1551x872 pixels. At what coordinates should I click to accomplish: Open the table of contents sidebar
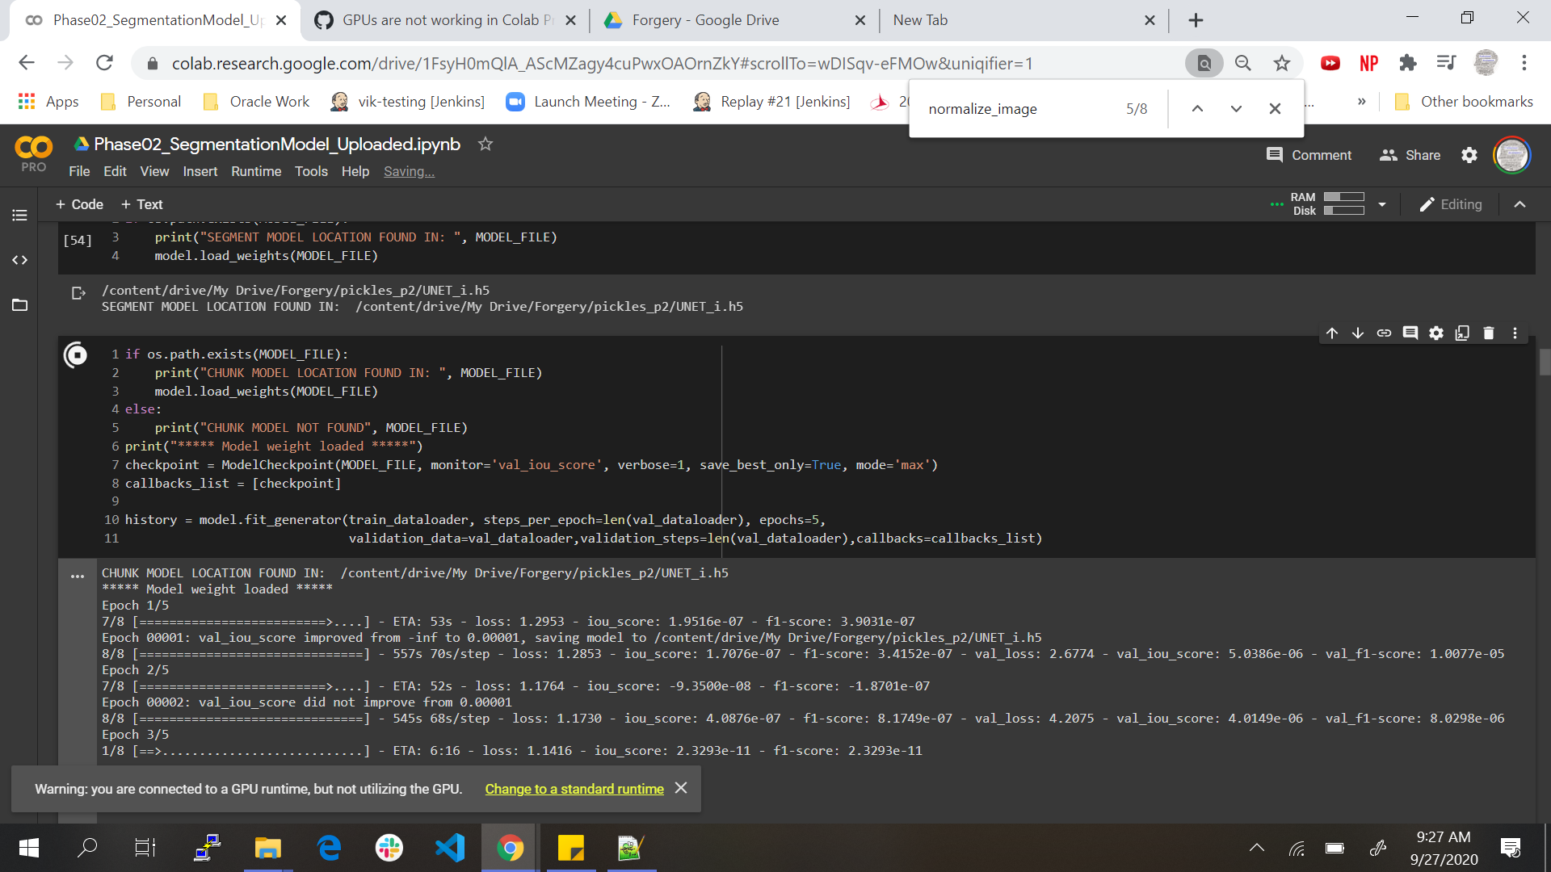[19, 215]
